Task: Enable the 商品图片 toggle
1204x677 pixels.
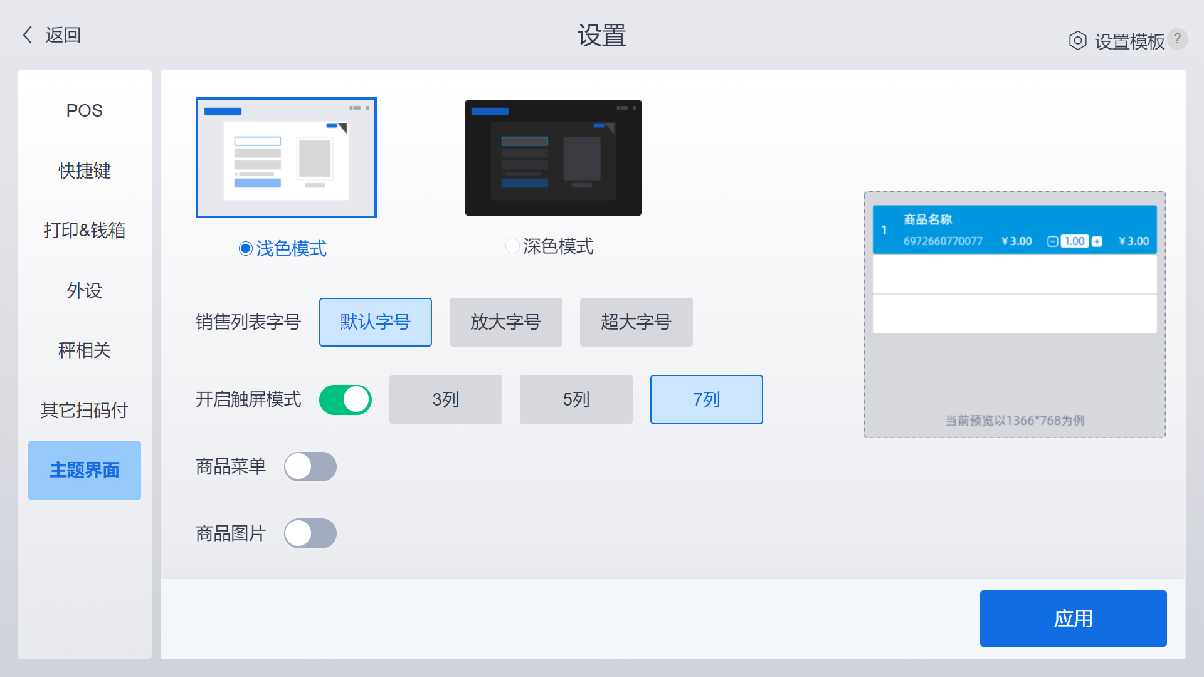Action: click(x=310, y=533)
